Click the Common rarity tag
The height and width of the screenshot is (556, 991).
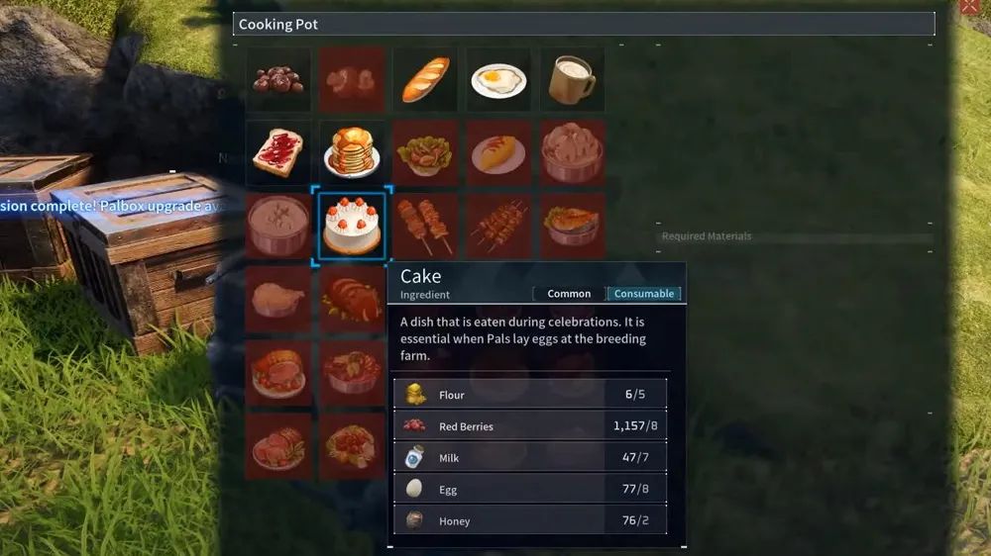(x=569, y=294)
